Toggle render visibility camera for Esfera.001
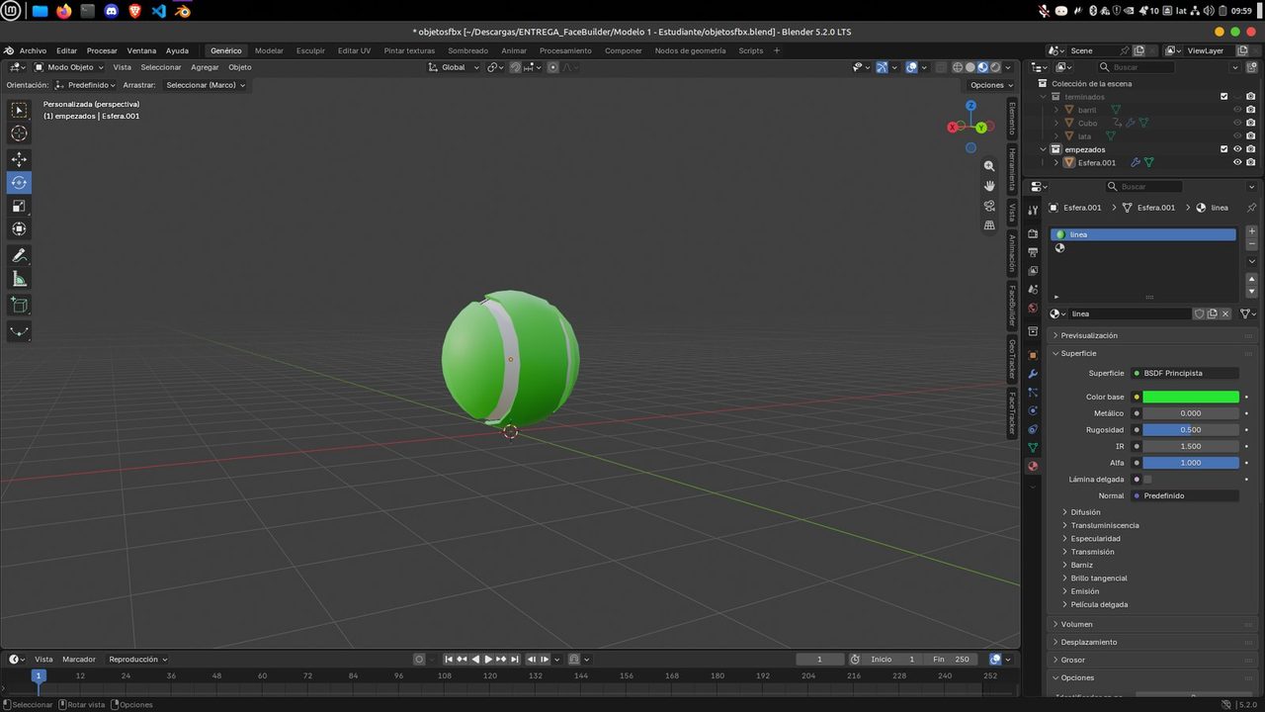 (x=1251, y=162)
